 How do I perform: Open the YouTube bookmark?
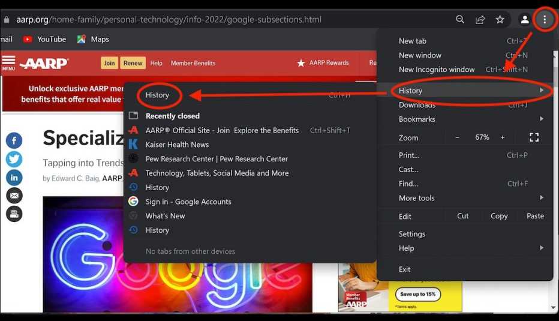click(x=44, y=39)
